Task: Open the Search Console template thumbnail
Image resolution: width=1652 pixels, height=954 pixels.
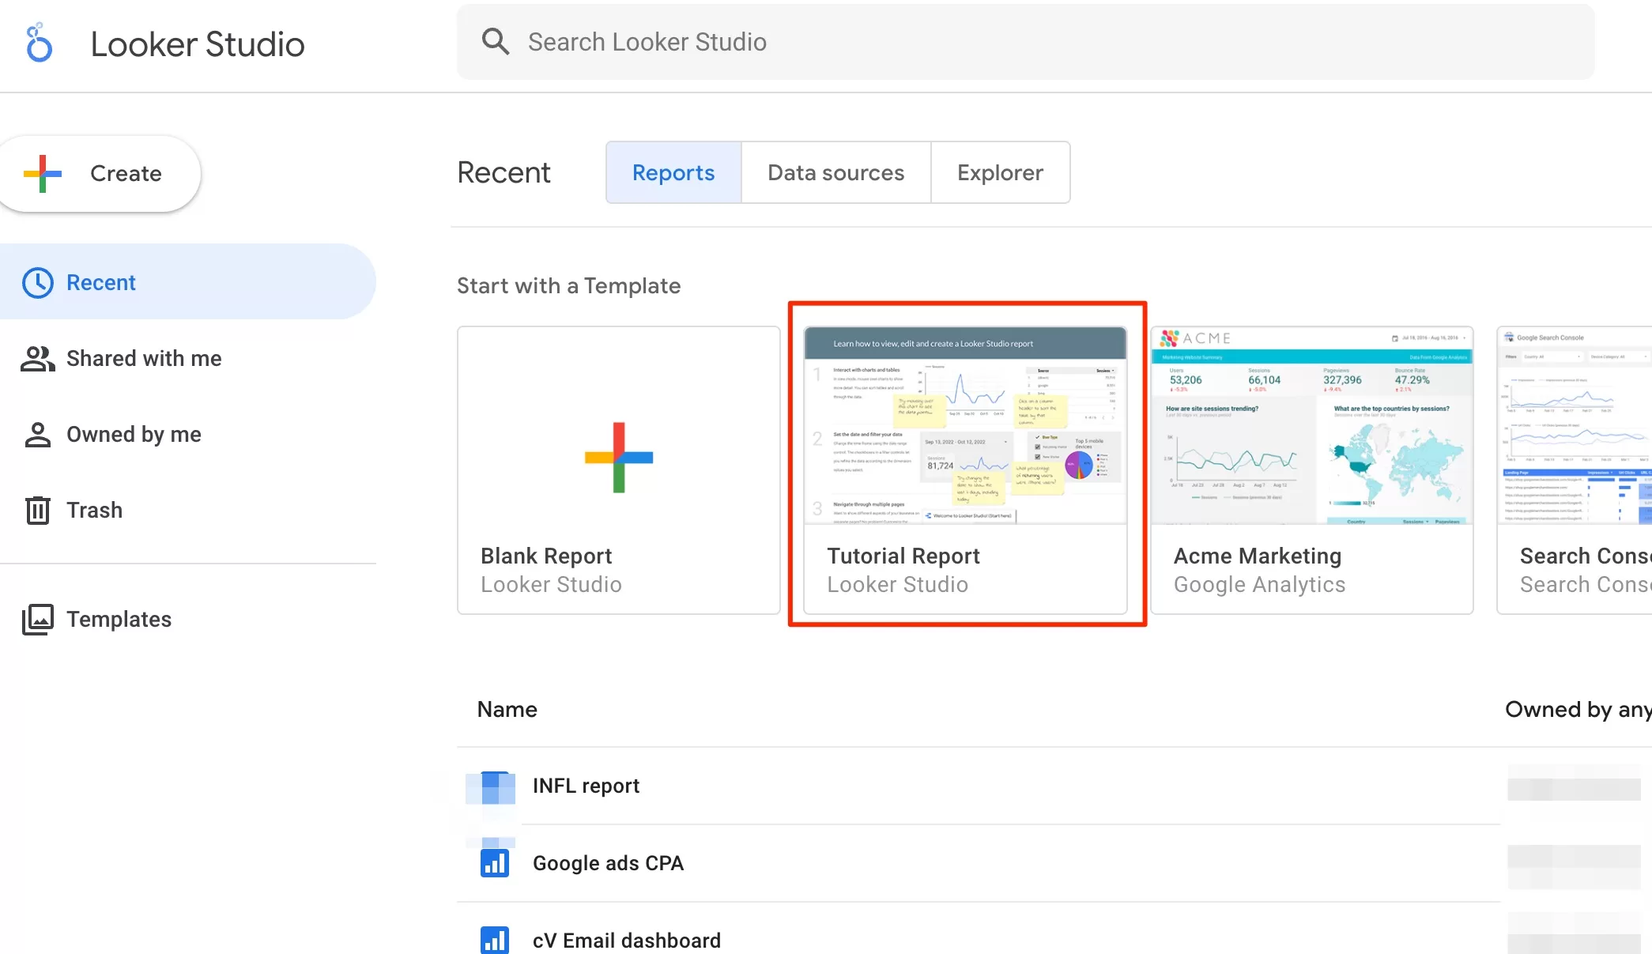Action: (1575, 425)
